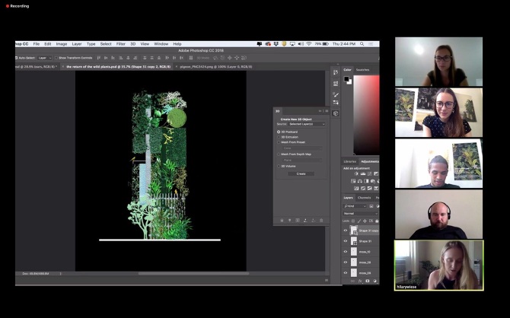Screen dimensions: 510x318
Task: Click the Create button in 3D panel
Action: 300,173
